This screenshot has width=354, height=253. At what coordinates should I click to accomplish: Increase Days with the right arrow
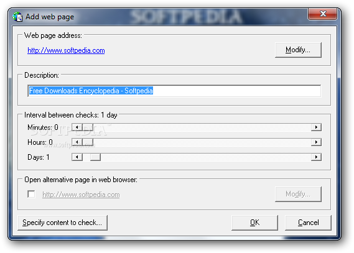(x=316, y=157)
